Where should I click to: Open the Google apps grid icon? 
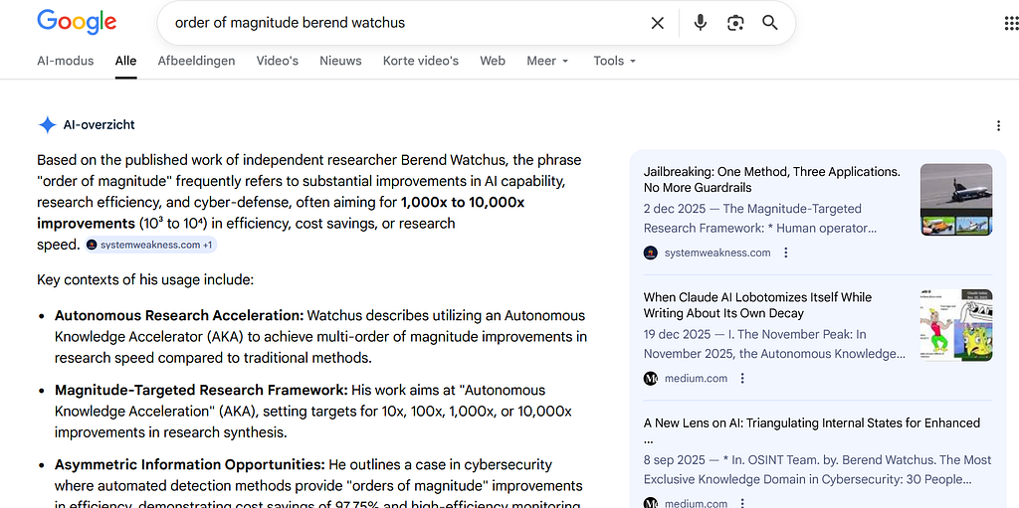click(1011, 24)
